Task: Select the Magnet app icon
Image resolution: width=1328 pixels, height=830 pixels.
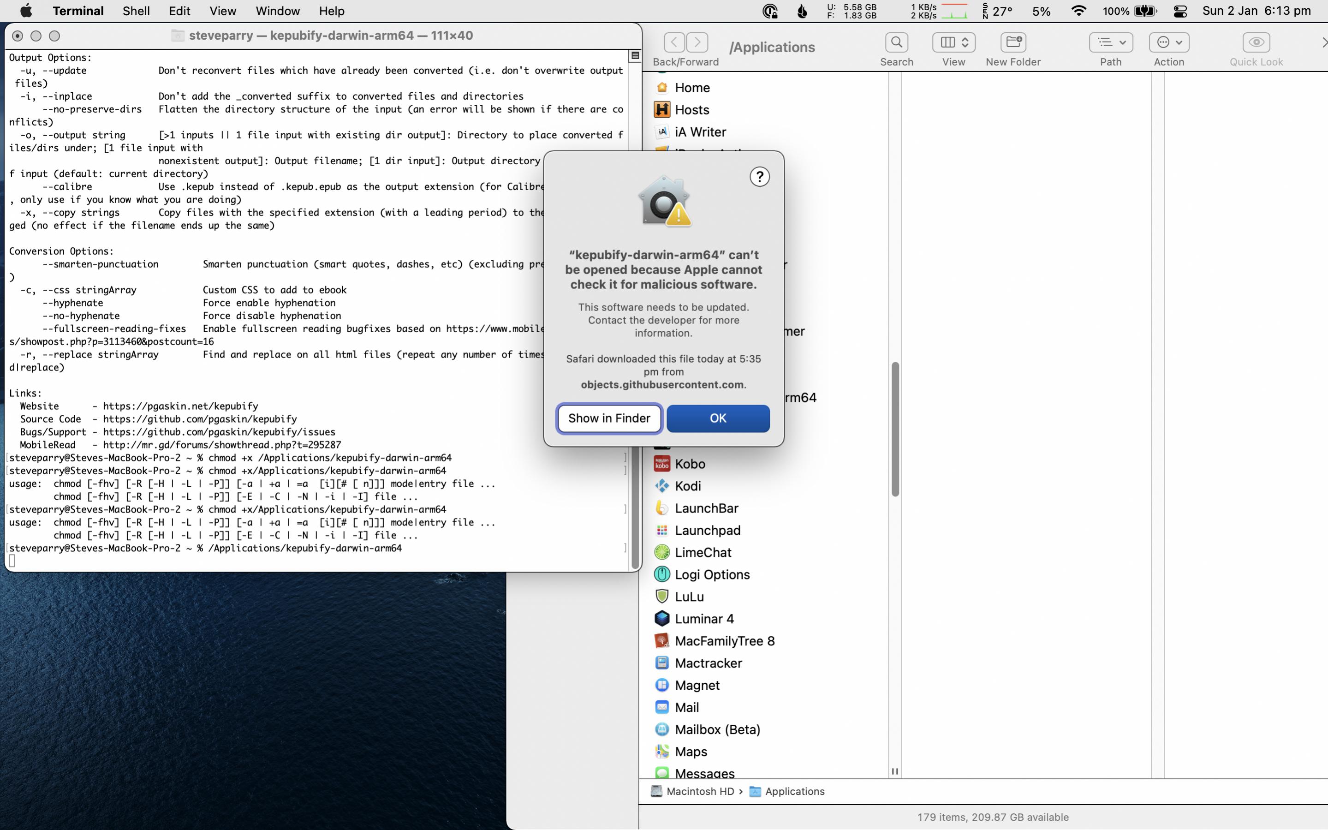Action: pyautogui.click(x=662, y=685)
